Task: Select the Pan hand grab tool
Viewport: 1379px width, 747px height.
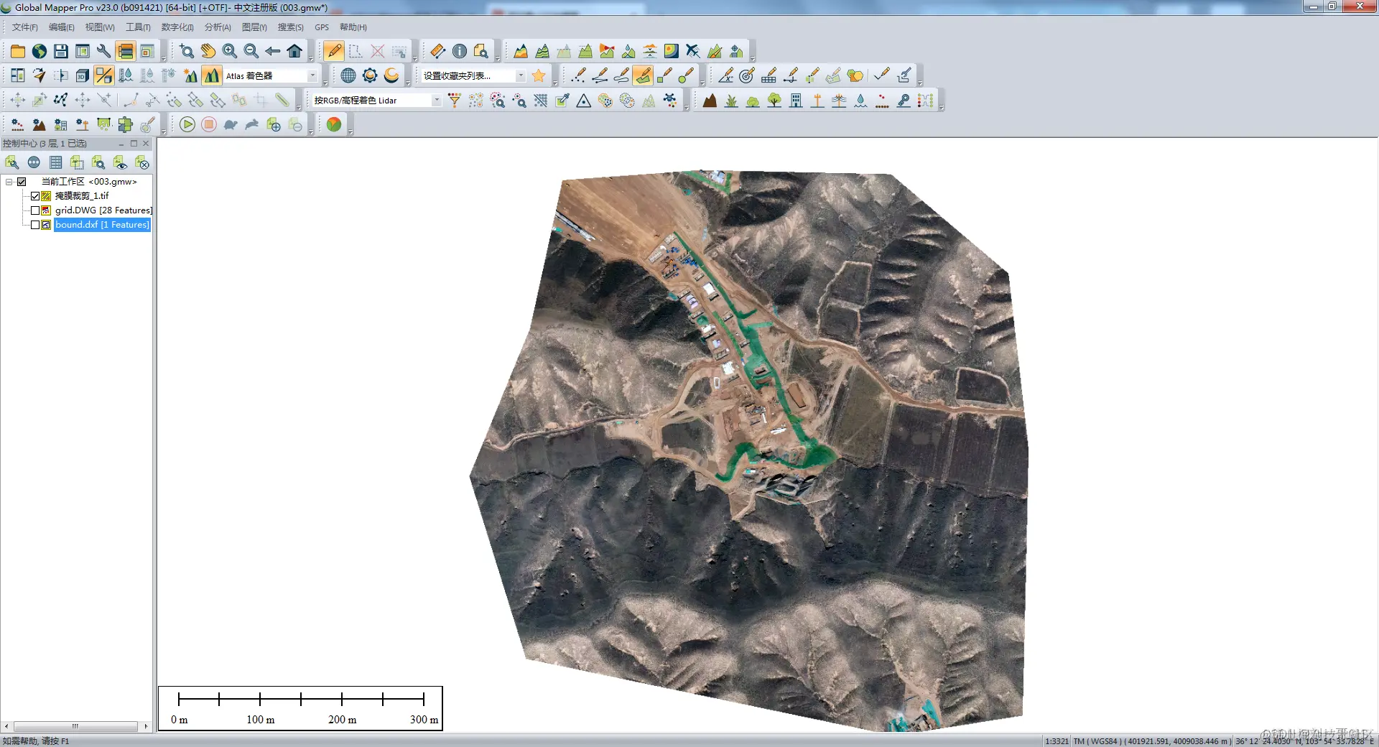Action: [x=208, y=51]
